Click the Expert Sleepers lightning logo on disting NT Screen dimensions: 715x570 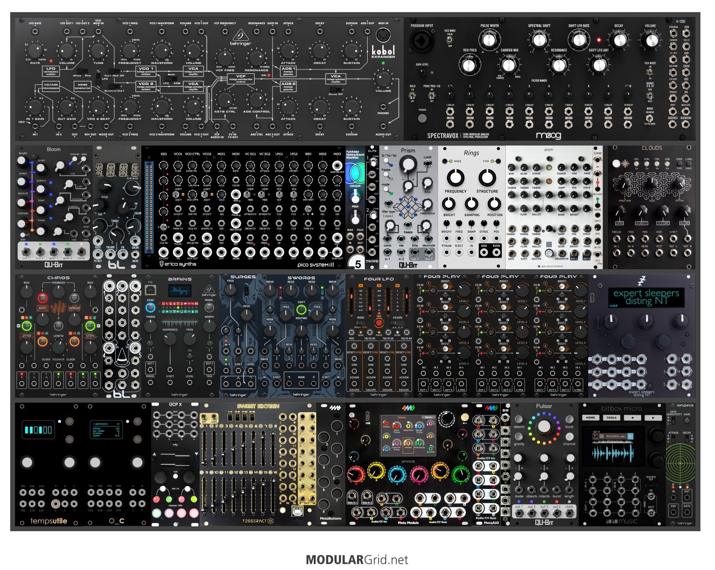coord(641,281)
